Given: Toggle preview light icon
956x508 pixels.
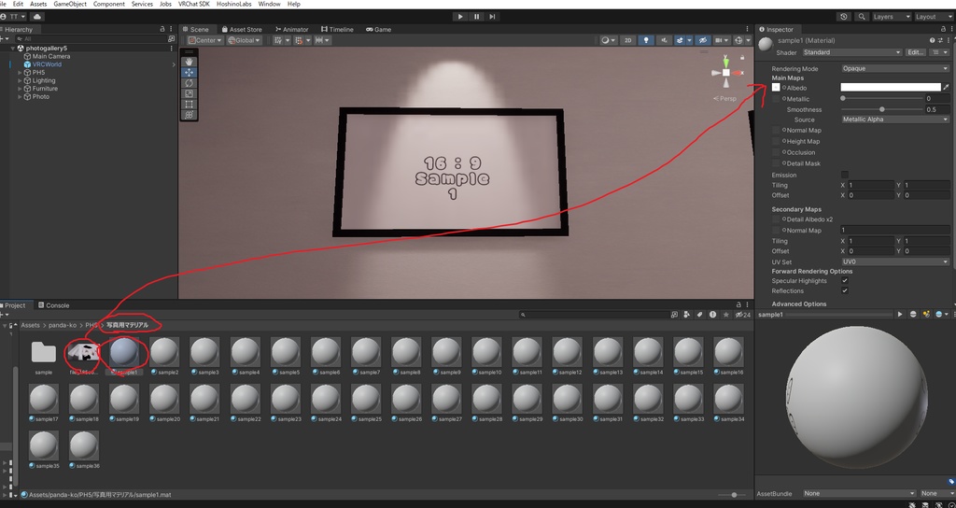Looking at the screenshot, I should [926, 314].
